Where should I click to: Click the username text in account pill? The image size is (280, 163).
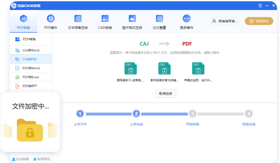point(228,21)
